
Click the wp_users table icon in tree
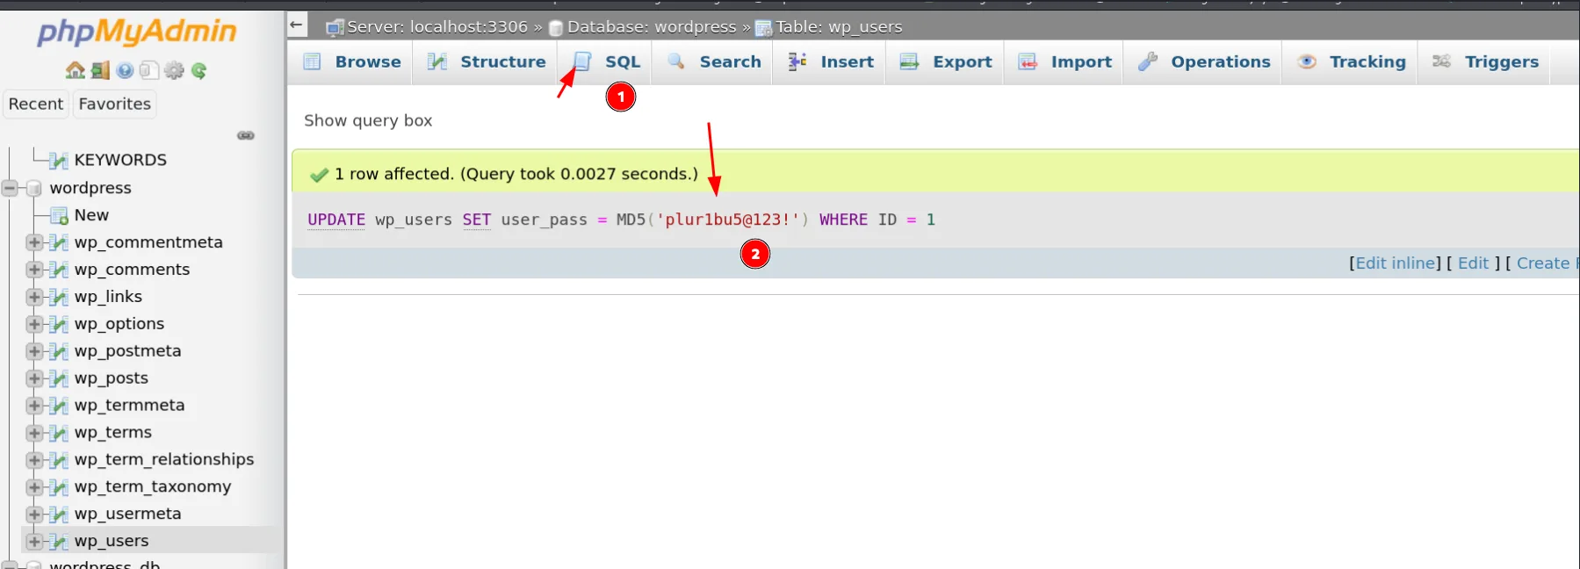[x=59, y=541]
